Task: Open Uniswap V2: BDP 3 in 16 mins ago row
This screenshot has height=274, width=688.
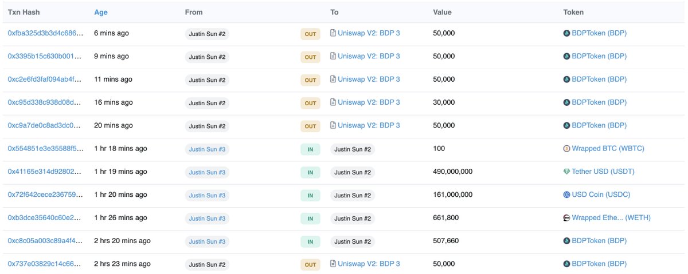Action: point(369,102)
